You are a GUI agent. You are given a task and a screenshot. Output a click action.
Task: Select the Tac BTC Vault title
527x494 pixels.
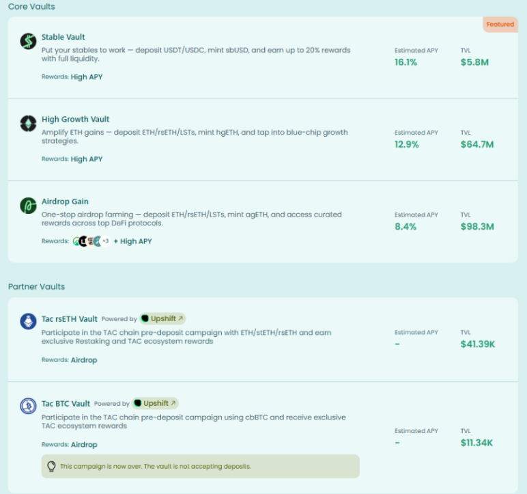66,403
